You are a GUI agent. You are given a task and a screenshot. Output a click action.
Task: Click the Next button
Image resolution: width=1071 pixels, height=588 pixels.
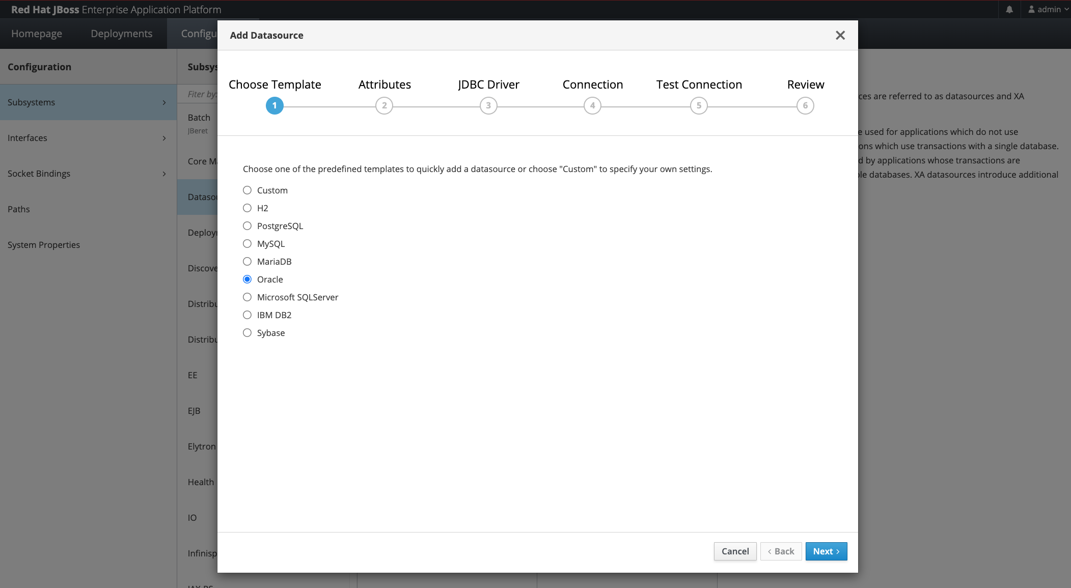click(826, 551)
